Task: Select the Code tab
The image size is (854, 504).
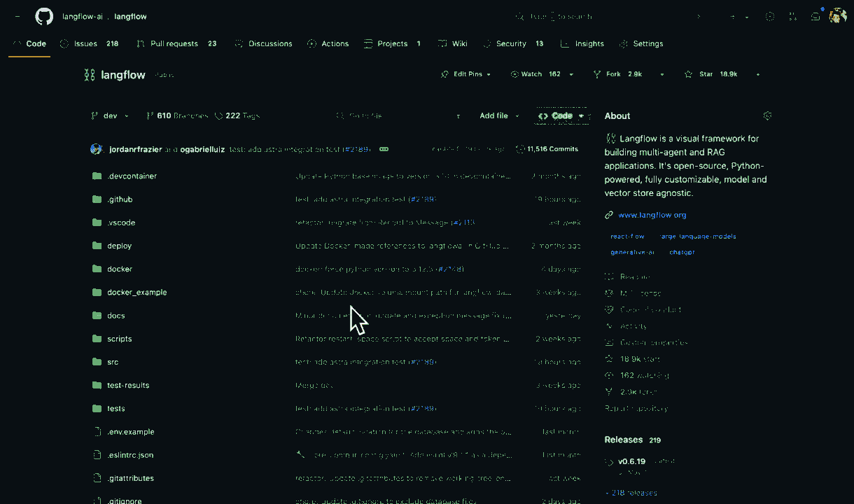Action: pos(29,43)
